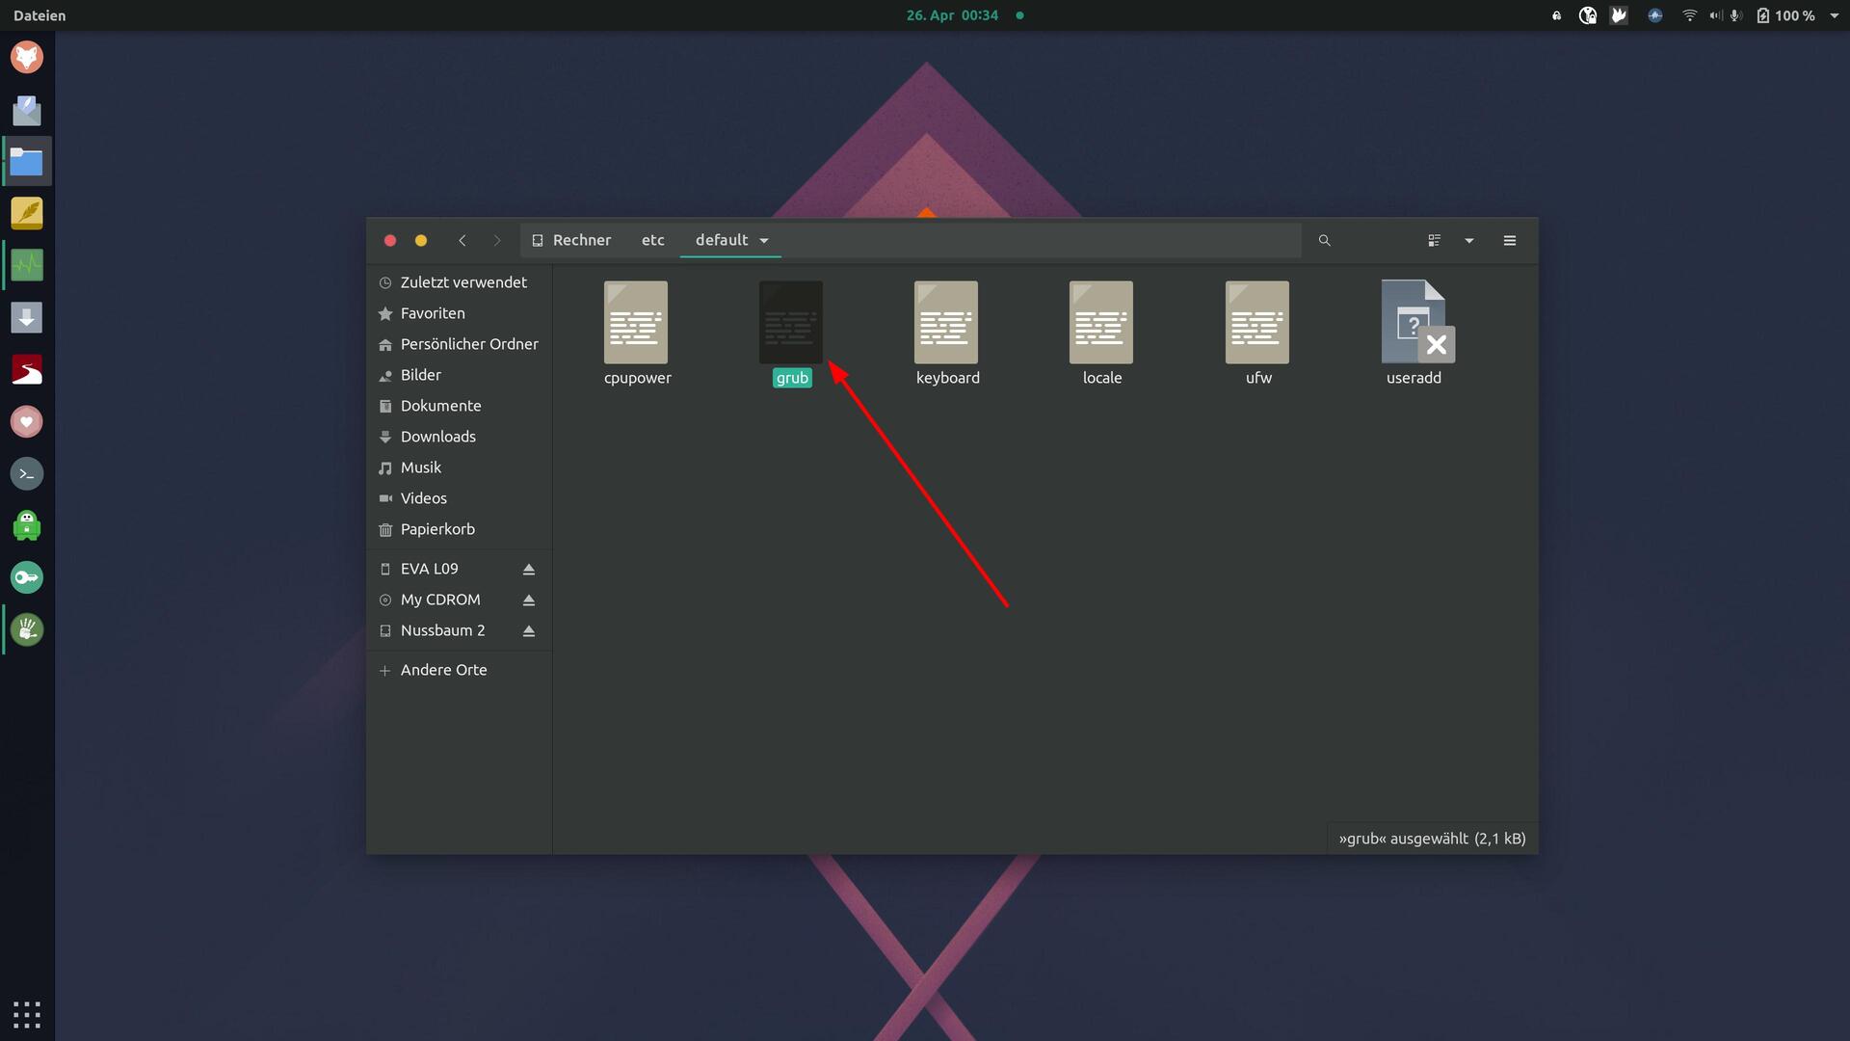Eject My CDROM disc

528,601
